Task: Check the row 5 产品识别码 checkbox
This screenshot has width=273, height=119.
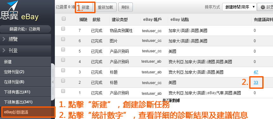Action: (x=63, y=50)
